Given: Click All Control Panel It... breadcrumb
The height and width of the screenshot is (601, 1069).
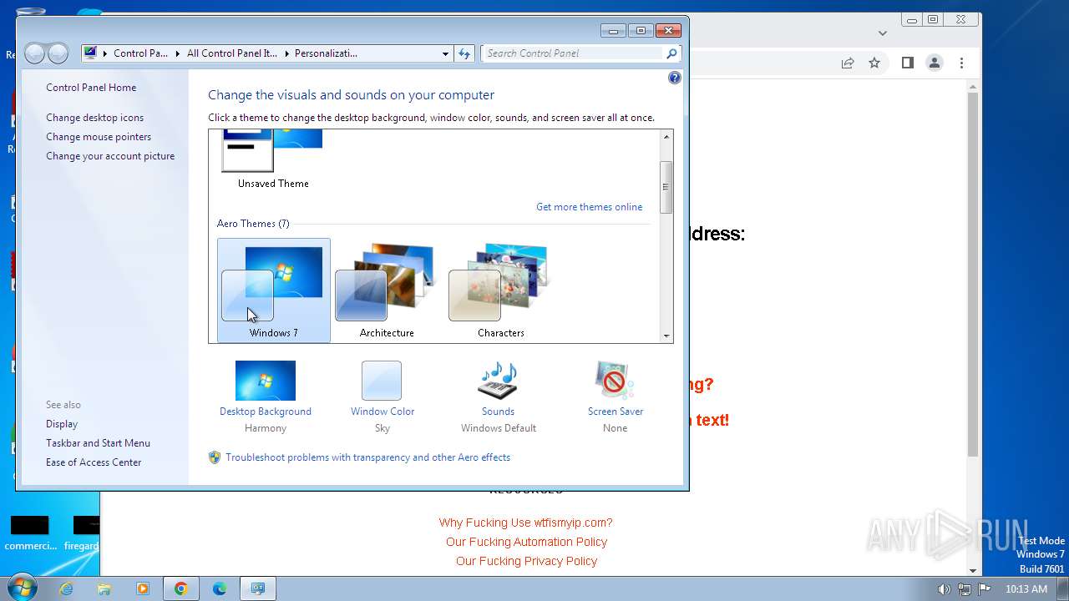Looking at the screenshot, I should [x=231, y=53].
